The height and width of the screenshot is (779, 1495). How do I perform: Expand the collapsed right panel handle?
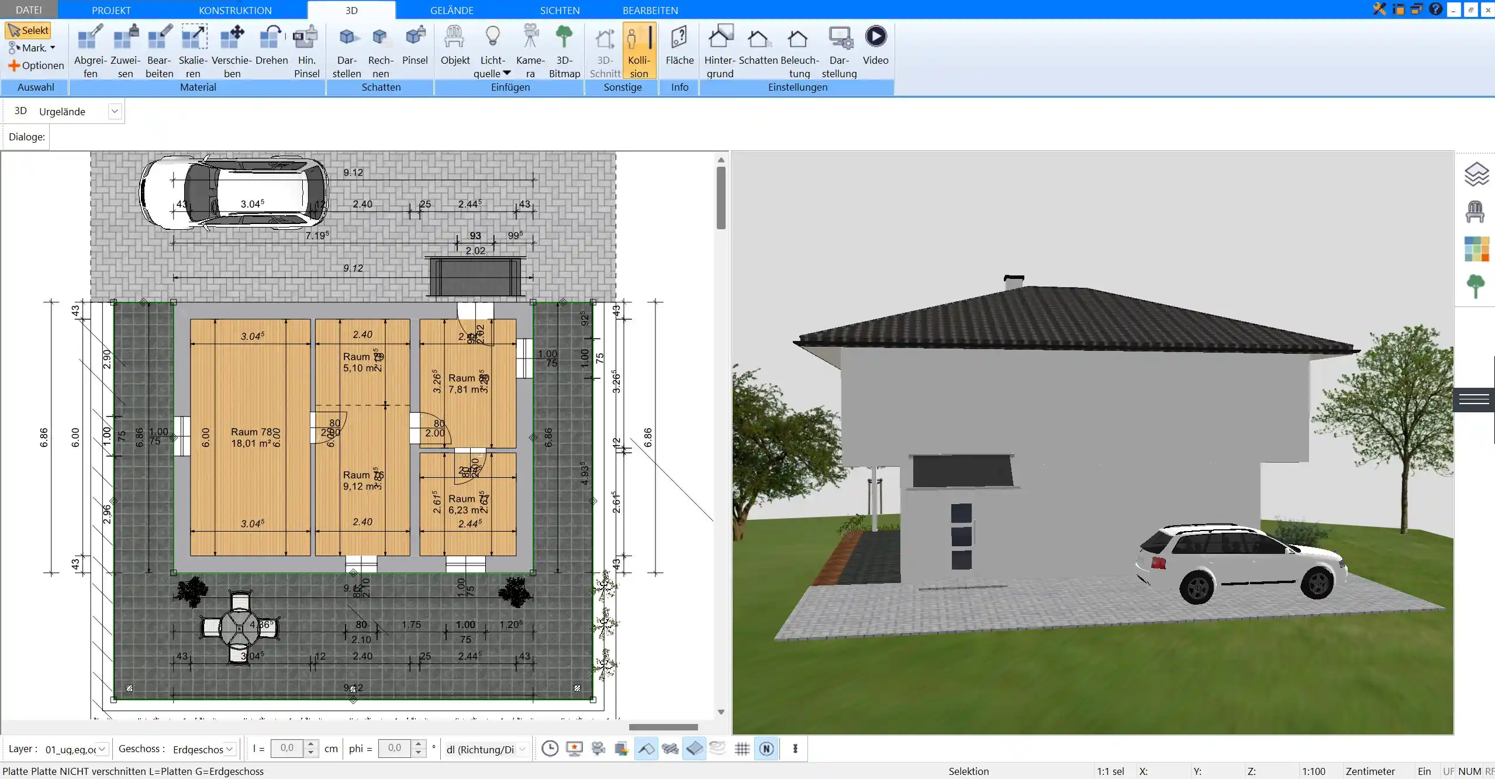(x=1474, y=399)
